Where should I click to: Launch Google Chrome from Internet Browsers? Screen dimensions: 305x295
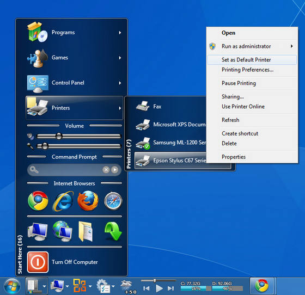click(x=38, y=201)
